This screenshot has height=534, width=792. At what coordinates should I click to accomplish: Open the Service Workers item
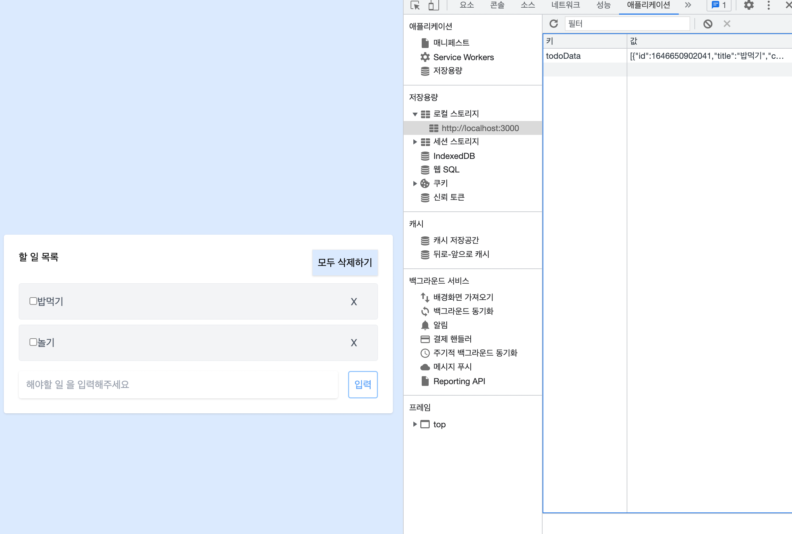tap(463, 57)
